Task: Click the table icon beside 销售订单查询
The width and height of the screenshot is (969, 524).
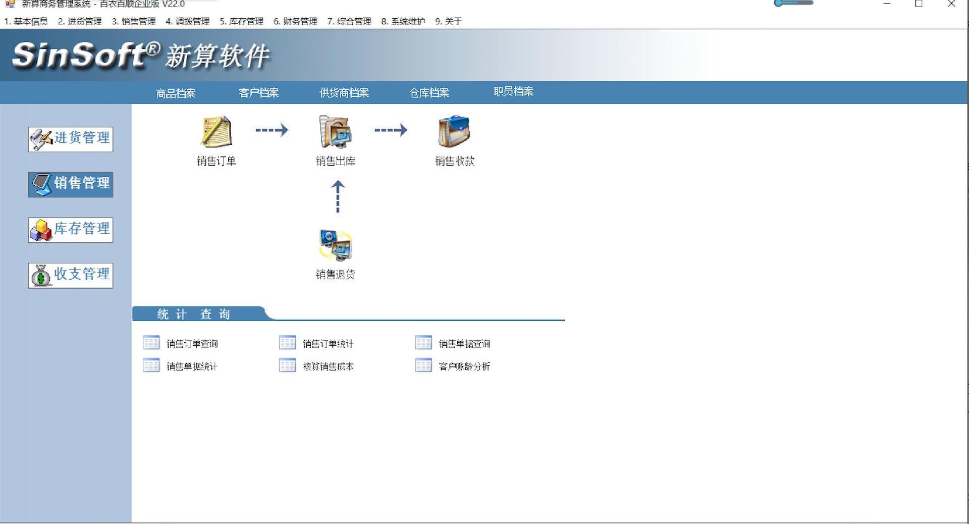Action: pos(151,343)
